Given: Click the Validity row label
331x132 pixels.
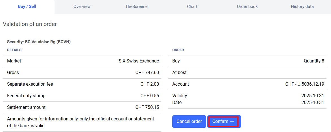Looking at the screenshot, I should (180, 96).
